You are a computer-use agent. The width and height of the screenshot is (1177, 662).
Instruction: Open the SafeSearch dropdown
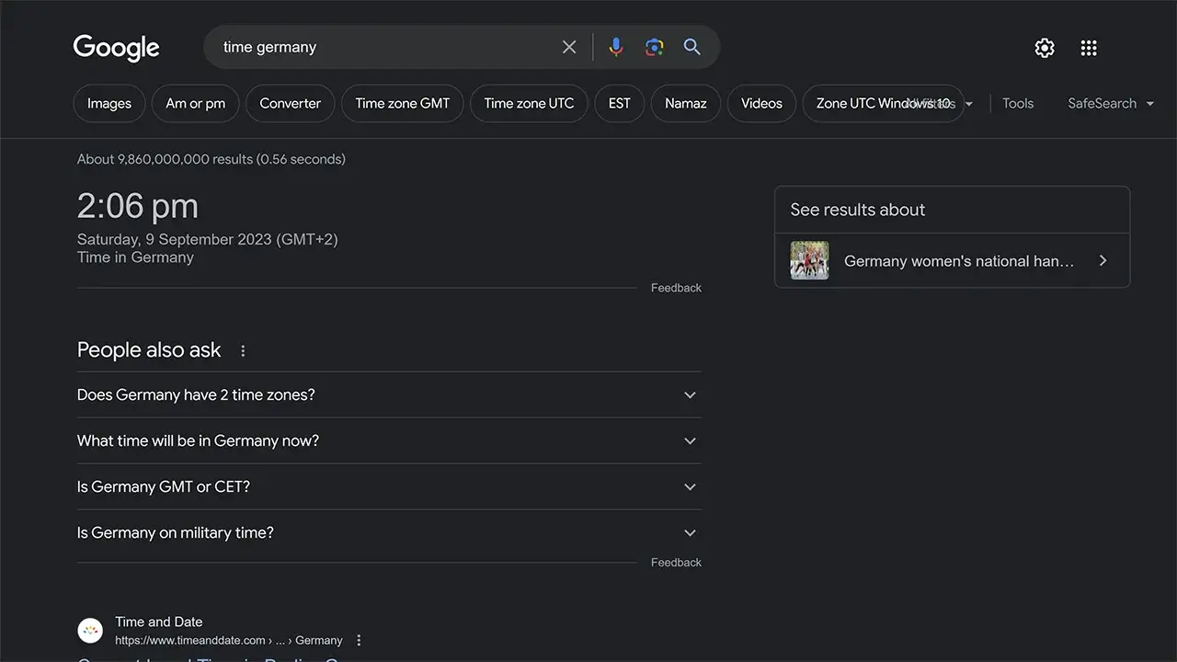[1110, 103]
